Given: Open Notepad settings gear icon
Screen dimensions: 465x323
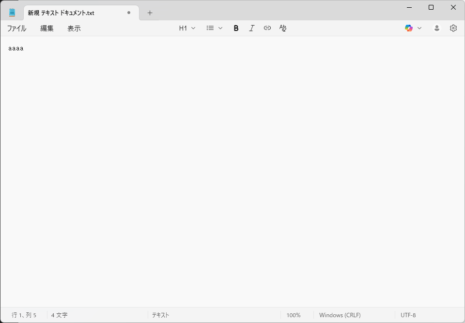Looking at the screenshot, I should click(x=453, y=28).
